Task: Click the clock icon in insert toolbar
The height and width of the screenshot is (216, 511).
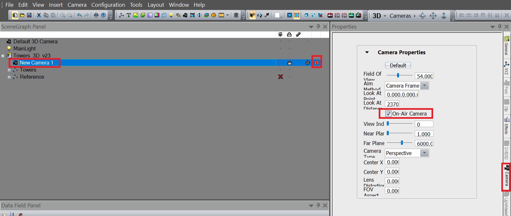Action: click(214, 15)
